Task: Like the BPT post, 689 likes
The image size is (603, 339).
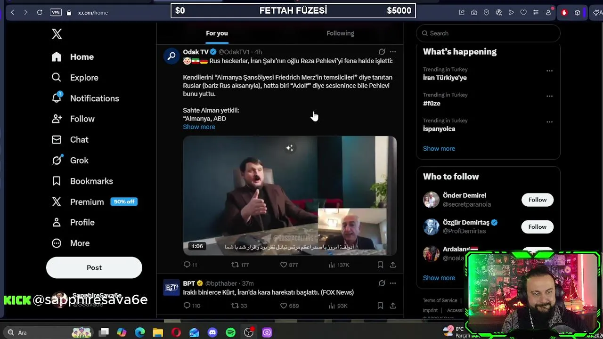Action: pyautogui.click(x=289, y=306)
